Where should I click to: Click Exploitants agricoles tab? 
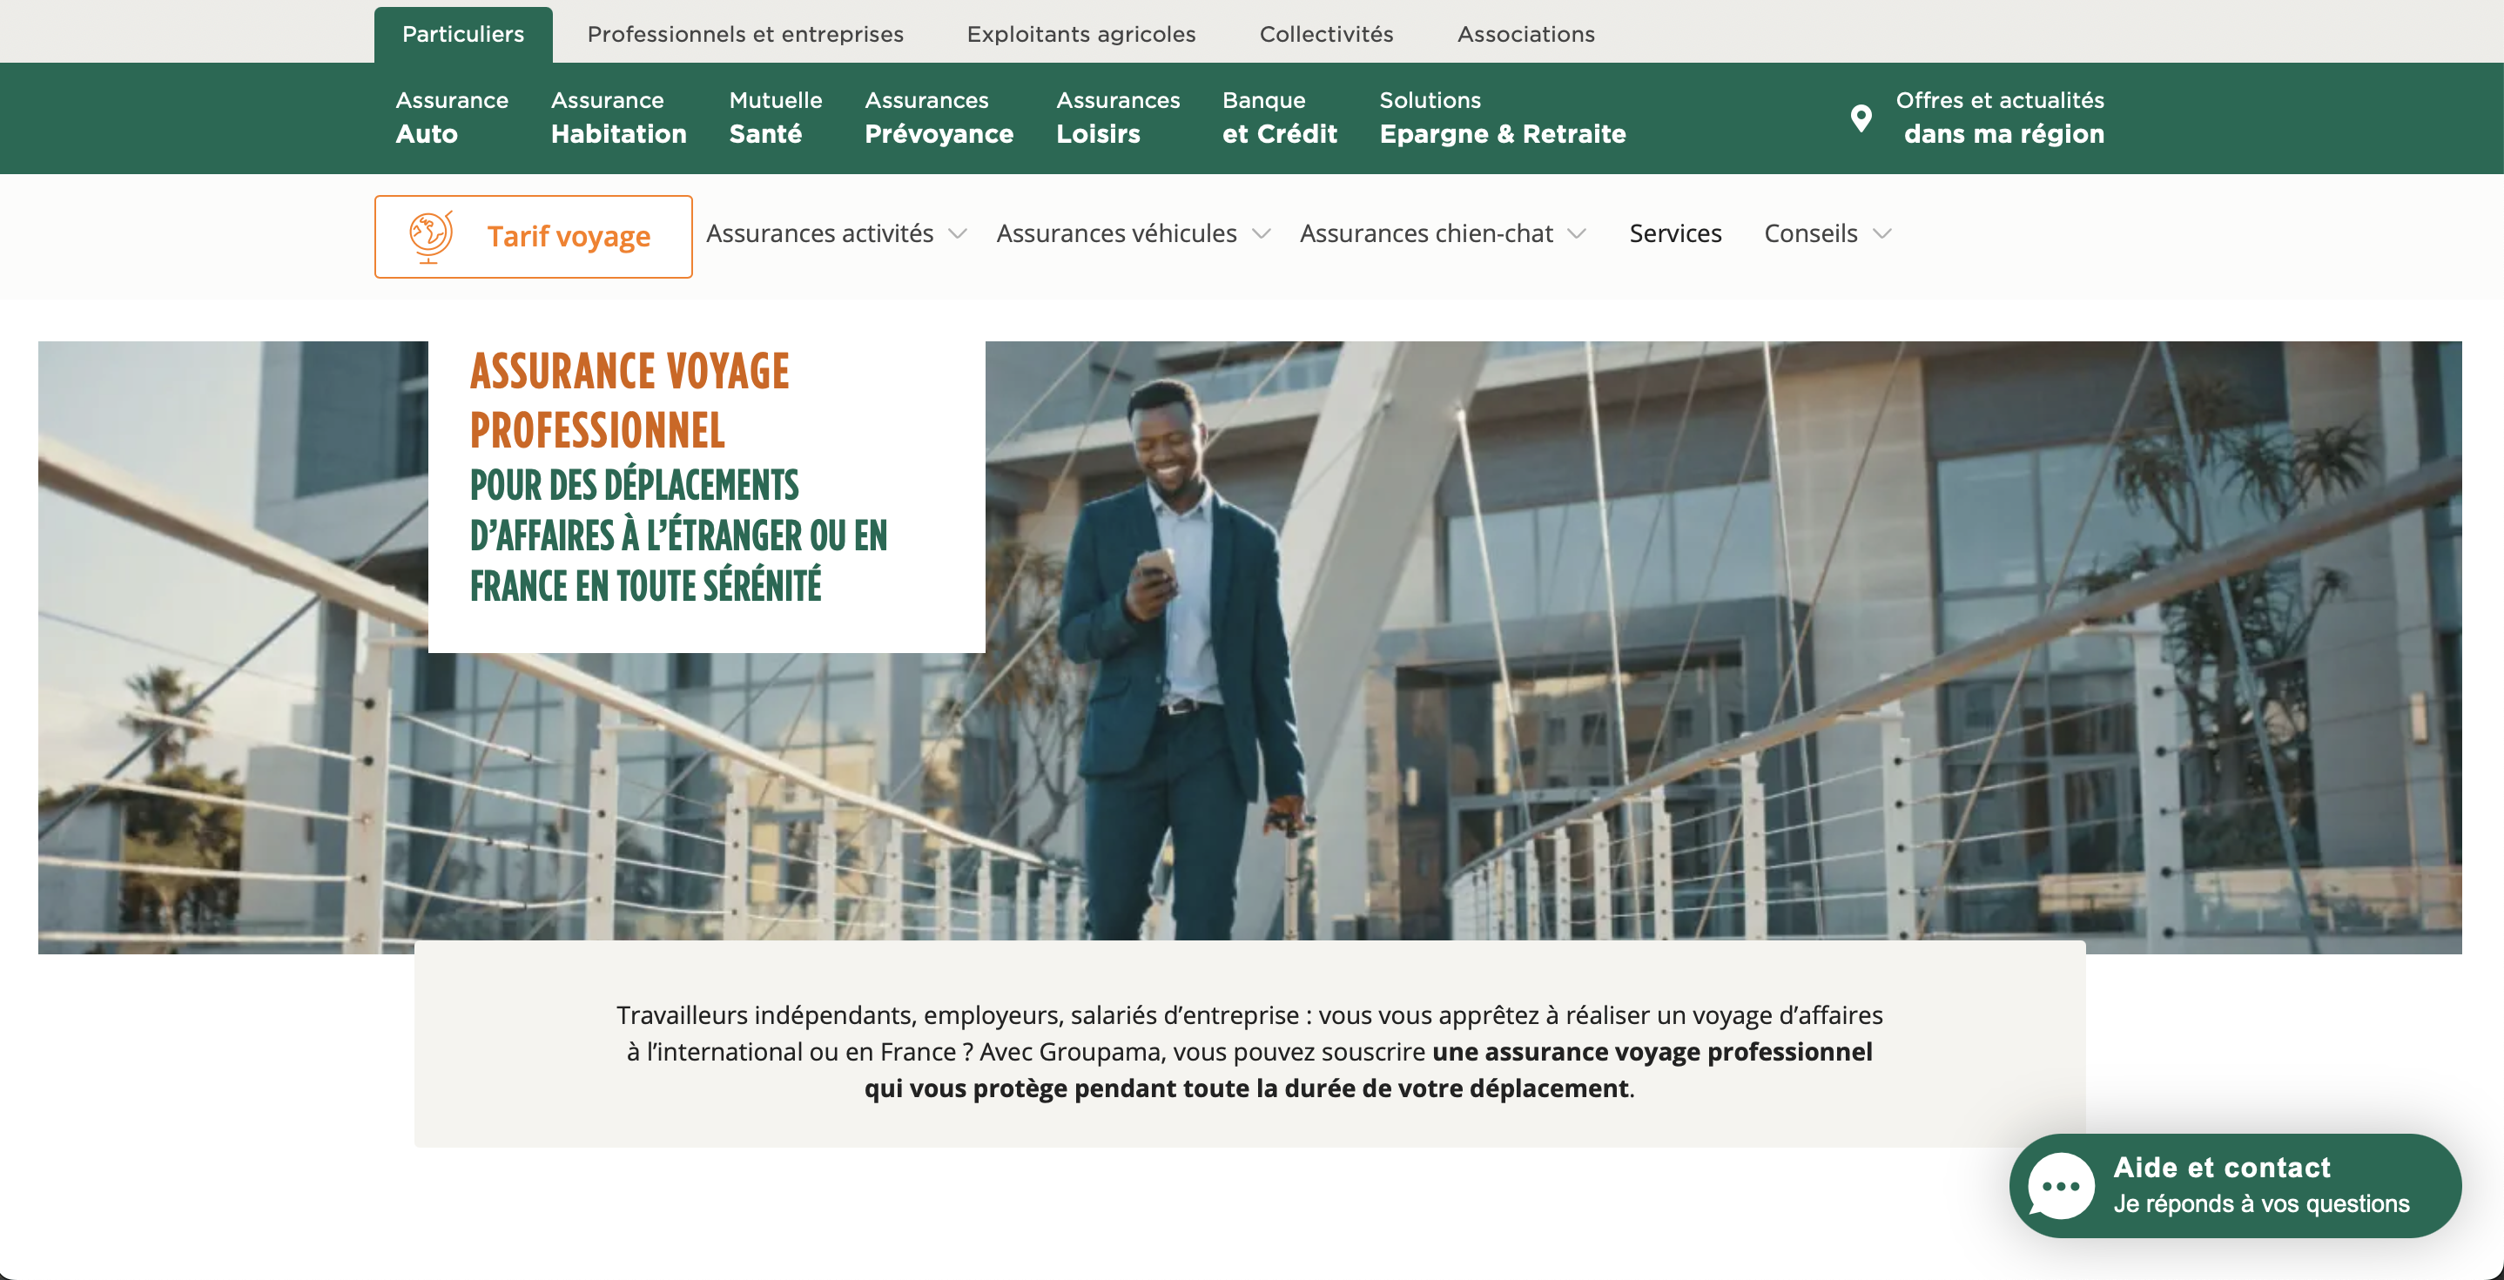click(1082, 33)
